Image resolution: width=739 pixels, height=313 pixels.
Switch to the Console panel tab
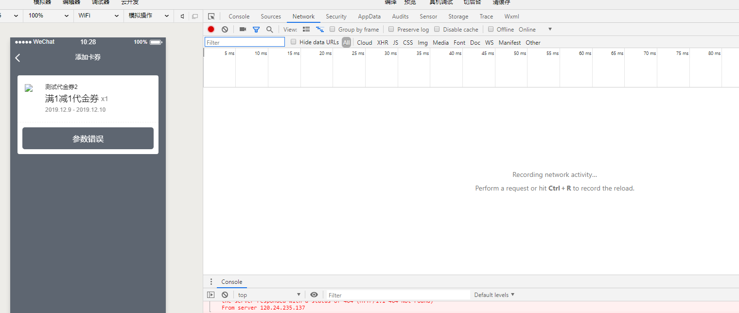coord(239,17)
